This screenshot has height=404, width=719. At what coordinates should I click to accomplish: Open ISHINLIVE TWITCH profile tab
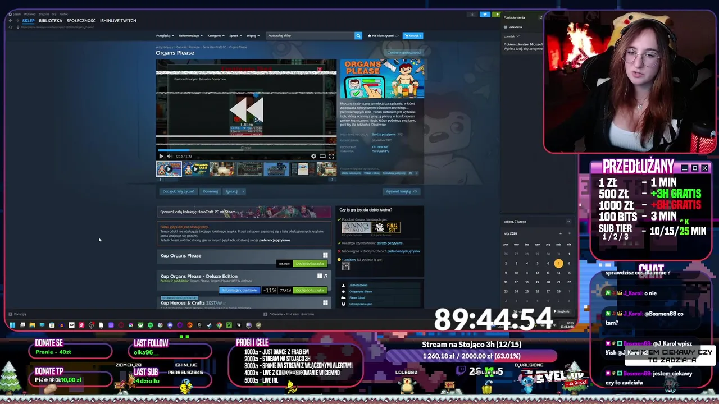pyautogui.click(x=118, y=20)
